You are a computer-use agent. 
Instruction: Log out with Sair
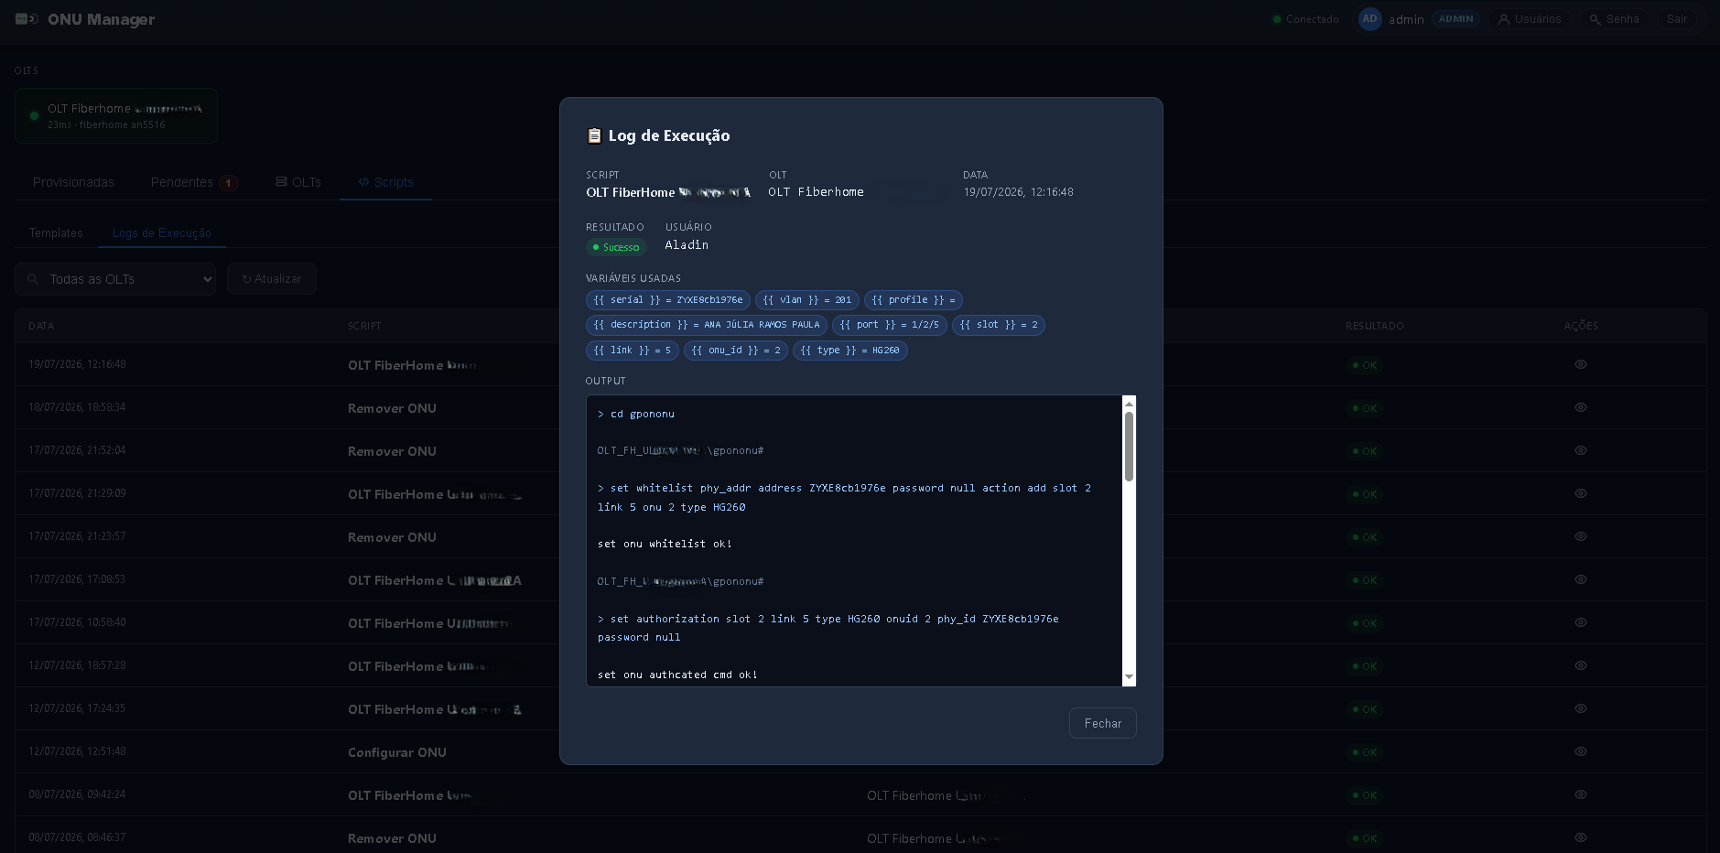coord(1676,19)
